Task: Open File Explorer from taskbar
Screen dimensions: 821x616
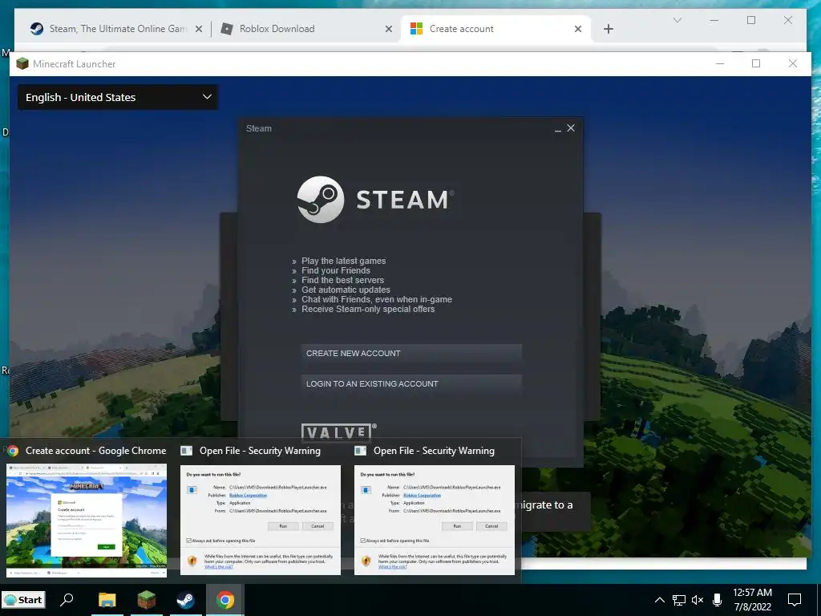Action: tap(107, 600)
